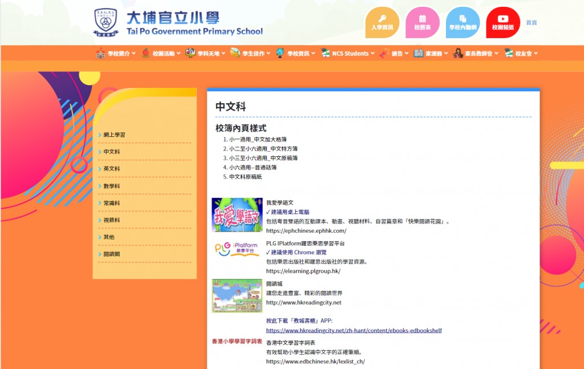Click the 入學資訊 key icon button

tap(382, 22)
